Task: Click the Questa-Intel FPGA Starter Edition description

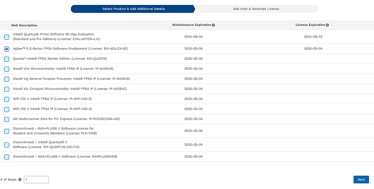Action: pos(60,59)
